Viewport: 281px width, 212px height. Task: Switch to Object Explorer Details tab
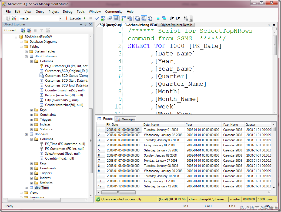point(176,25)
